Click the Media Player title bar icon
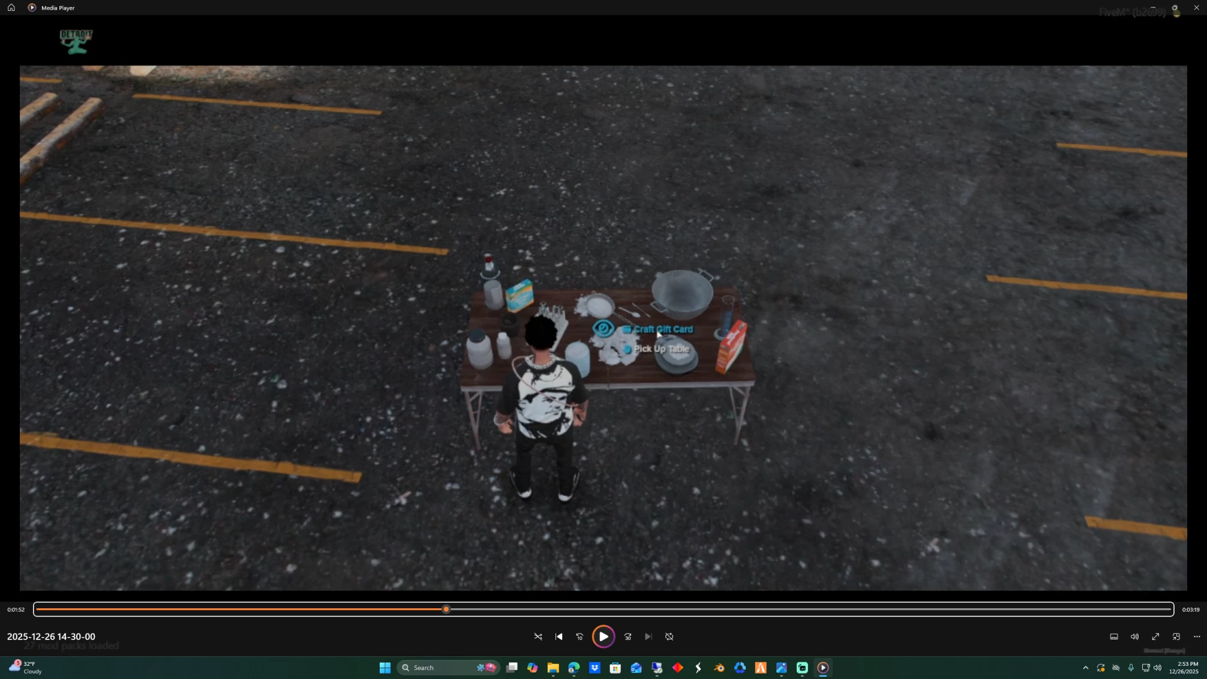This screenshot has width=1207, height=679. (32, 8)
